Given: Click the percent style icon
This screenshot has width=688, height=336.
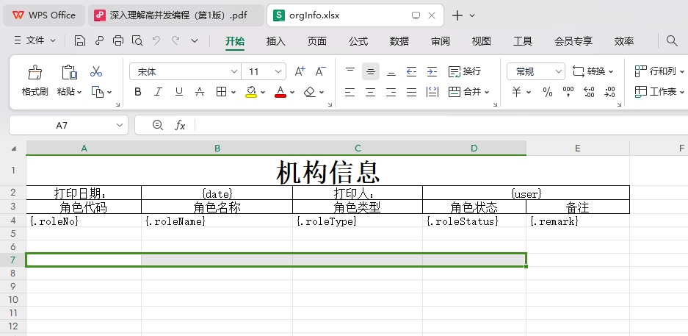Looking at the screenshot, I should (547, 92).
